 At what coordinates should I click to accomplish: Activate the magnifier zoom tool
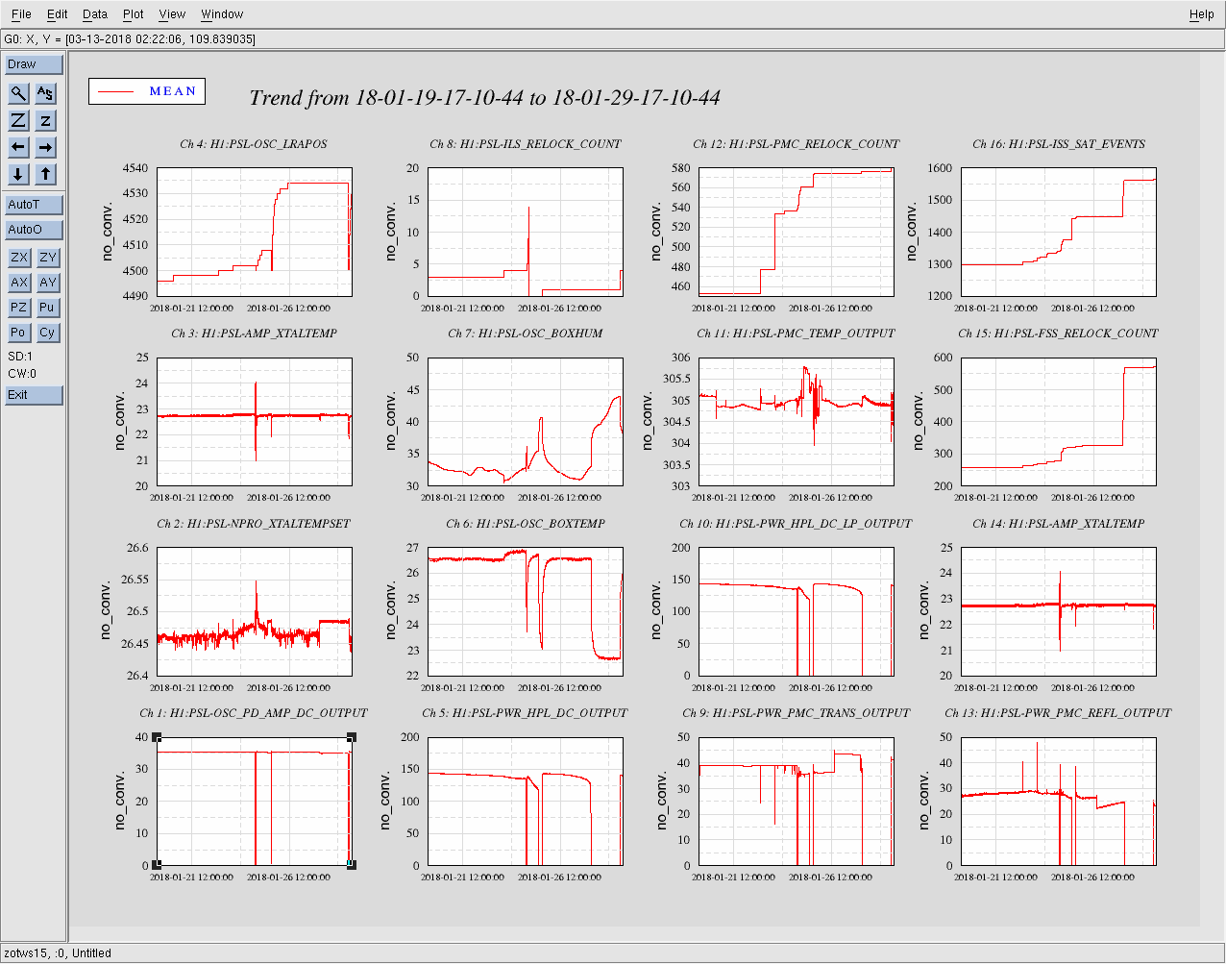click(x=18, y=93)
